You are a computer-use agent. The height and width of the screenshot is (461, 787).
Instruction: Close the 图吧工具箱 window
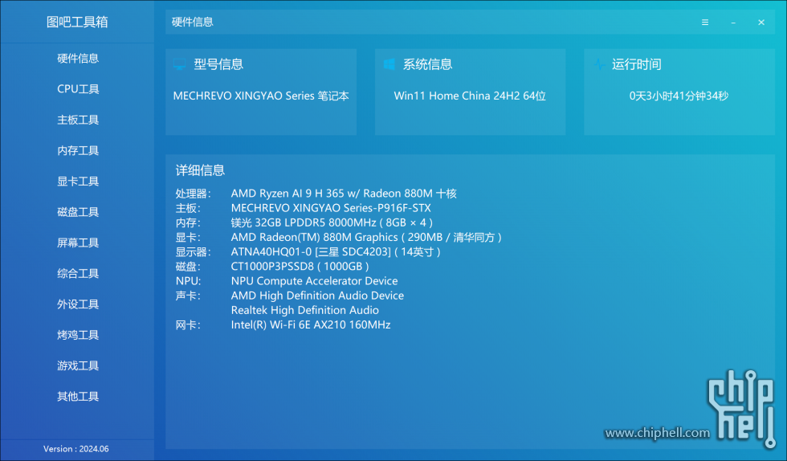761,22
